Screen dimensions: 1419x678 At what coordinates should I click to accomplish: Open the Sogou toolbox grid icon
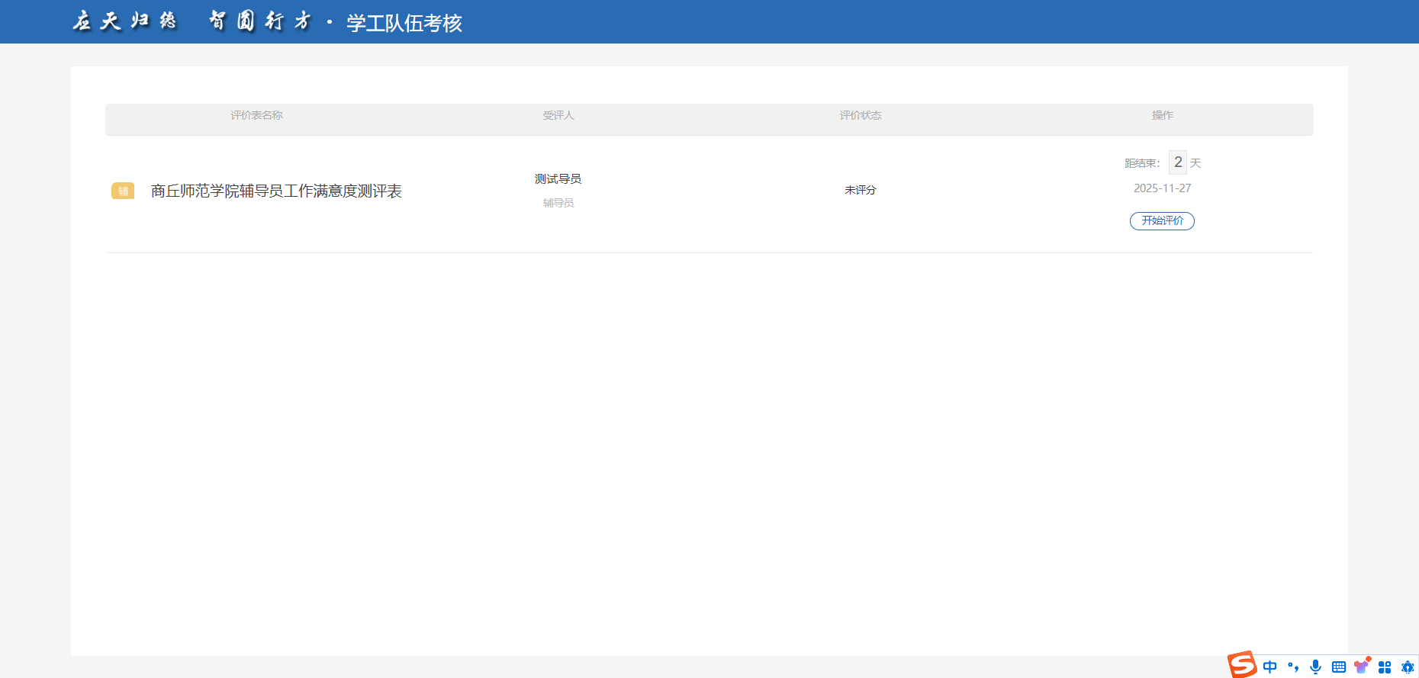[x=1385, y=667]
